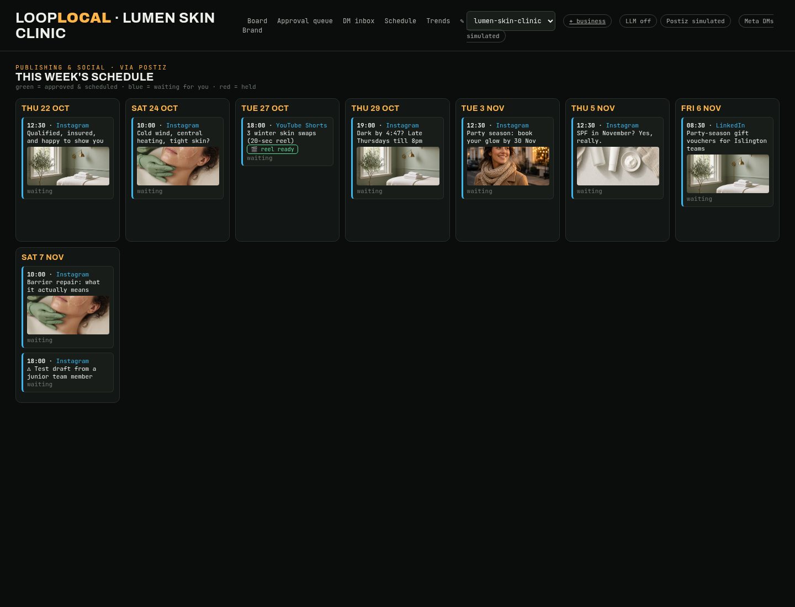Open the image on the Qualified, insured post
795x607 pixels.
click(x=68, y=166)
